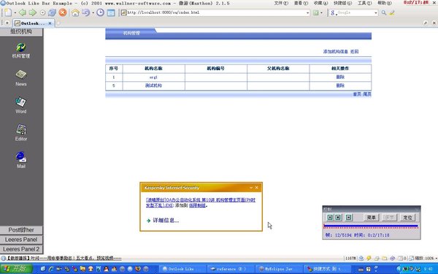Go back with the green left arrow

click(23, 12)
